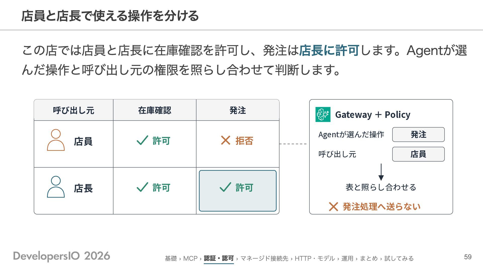Screen dimensions: 483x272
Task: Click the checkmark in 店長 在庫確認 cell
Action: [142, 187]
